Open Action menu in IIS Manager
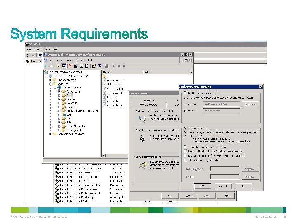 tap(59, 60)
